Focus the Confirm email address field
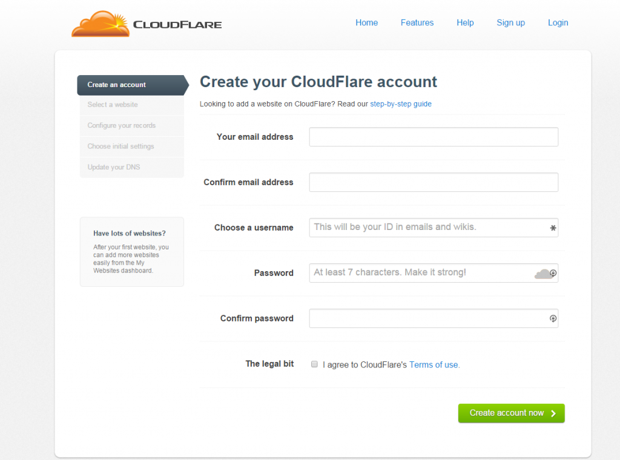The image size is (620, 460). click(434, 182)
